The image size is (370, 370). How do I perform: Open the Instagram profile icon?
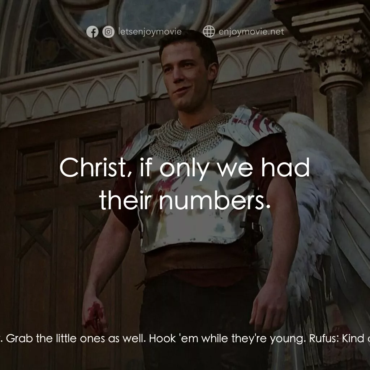pyautogui.click(x=108, y=32)
